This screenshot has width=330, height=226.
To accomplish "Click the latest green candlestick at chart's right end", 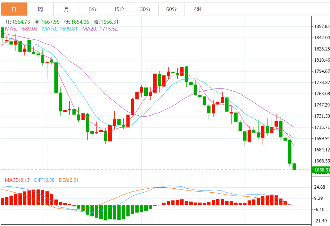I will click(x=294, y=166).
